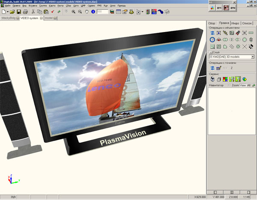Close the VIDEO system tab via its small button
Viewport: 257px width, 200px height.
(41, 18)
